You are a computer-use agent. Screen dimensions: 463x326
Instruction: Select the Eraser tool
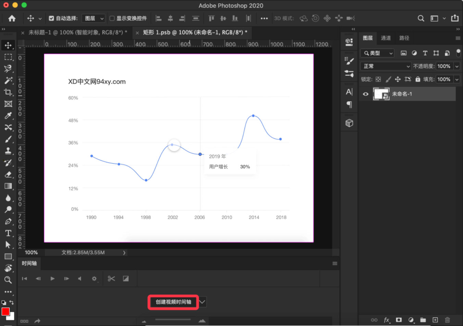[8, 174]
